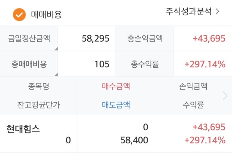Click the 수익률 column header
The height and width of the screenshot is (159, 232).
click(x=193, y=105)
